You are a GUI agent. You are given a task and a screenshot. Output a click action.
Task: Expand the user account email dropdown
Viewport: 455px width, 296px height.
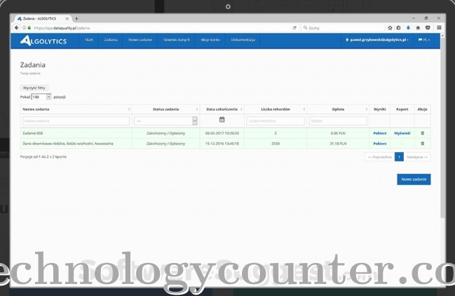coord(379,41)
